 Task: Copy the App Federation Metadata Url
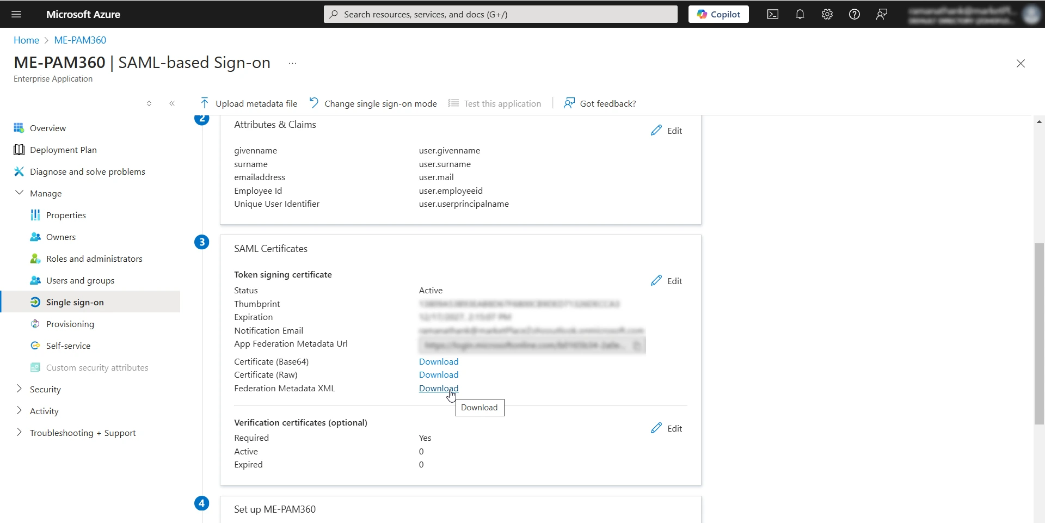point(637,345)
